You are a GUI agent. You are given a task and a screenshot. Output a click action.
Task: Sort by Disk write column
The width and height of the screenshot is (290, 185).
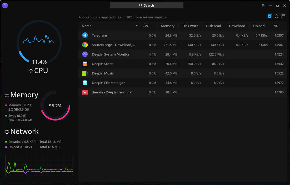tap(190, 26)
